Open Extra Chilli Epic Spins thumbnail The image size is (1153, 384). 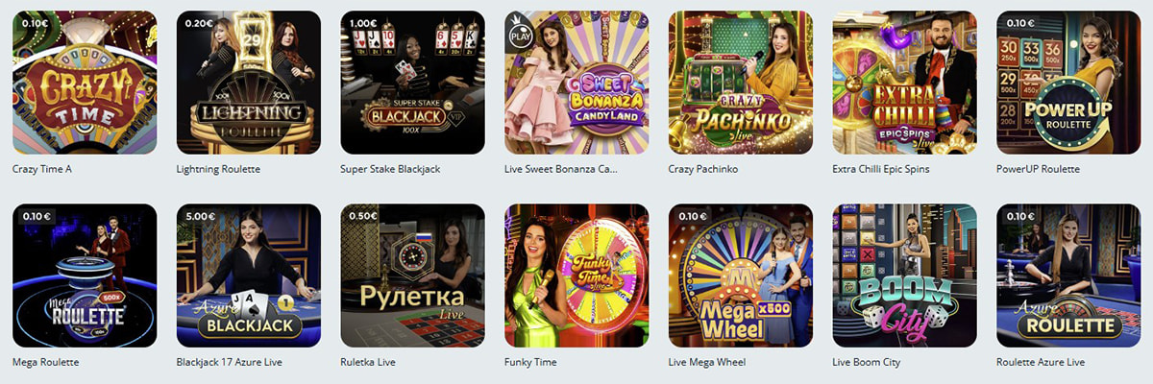point(905,83)
